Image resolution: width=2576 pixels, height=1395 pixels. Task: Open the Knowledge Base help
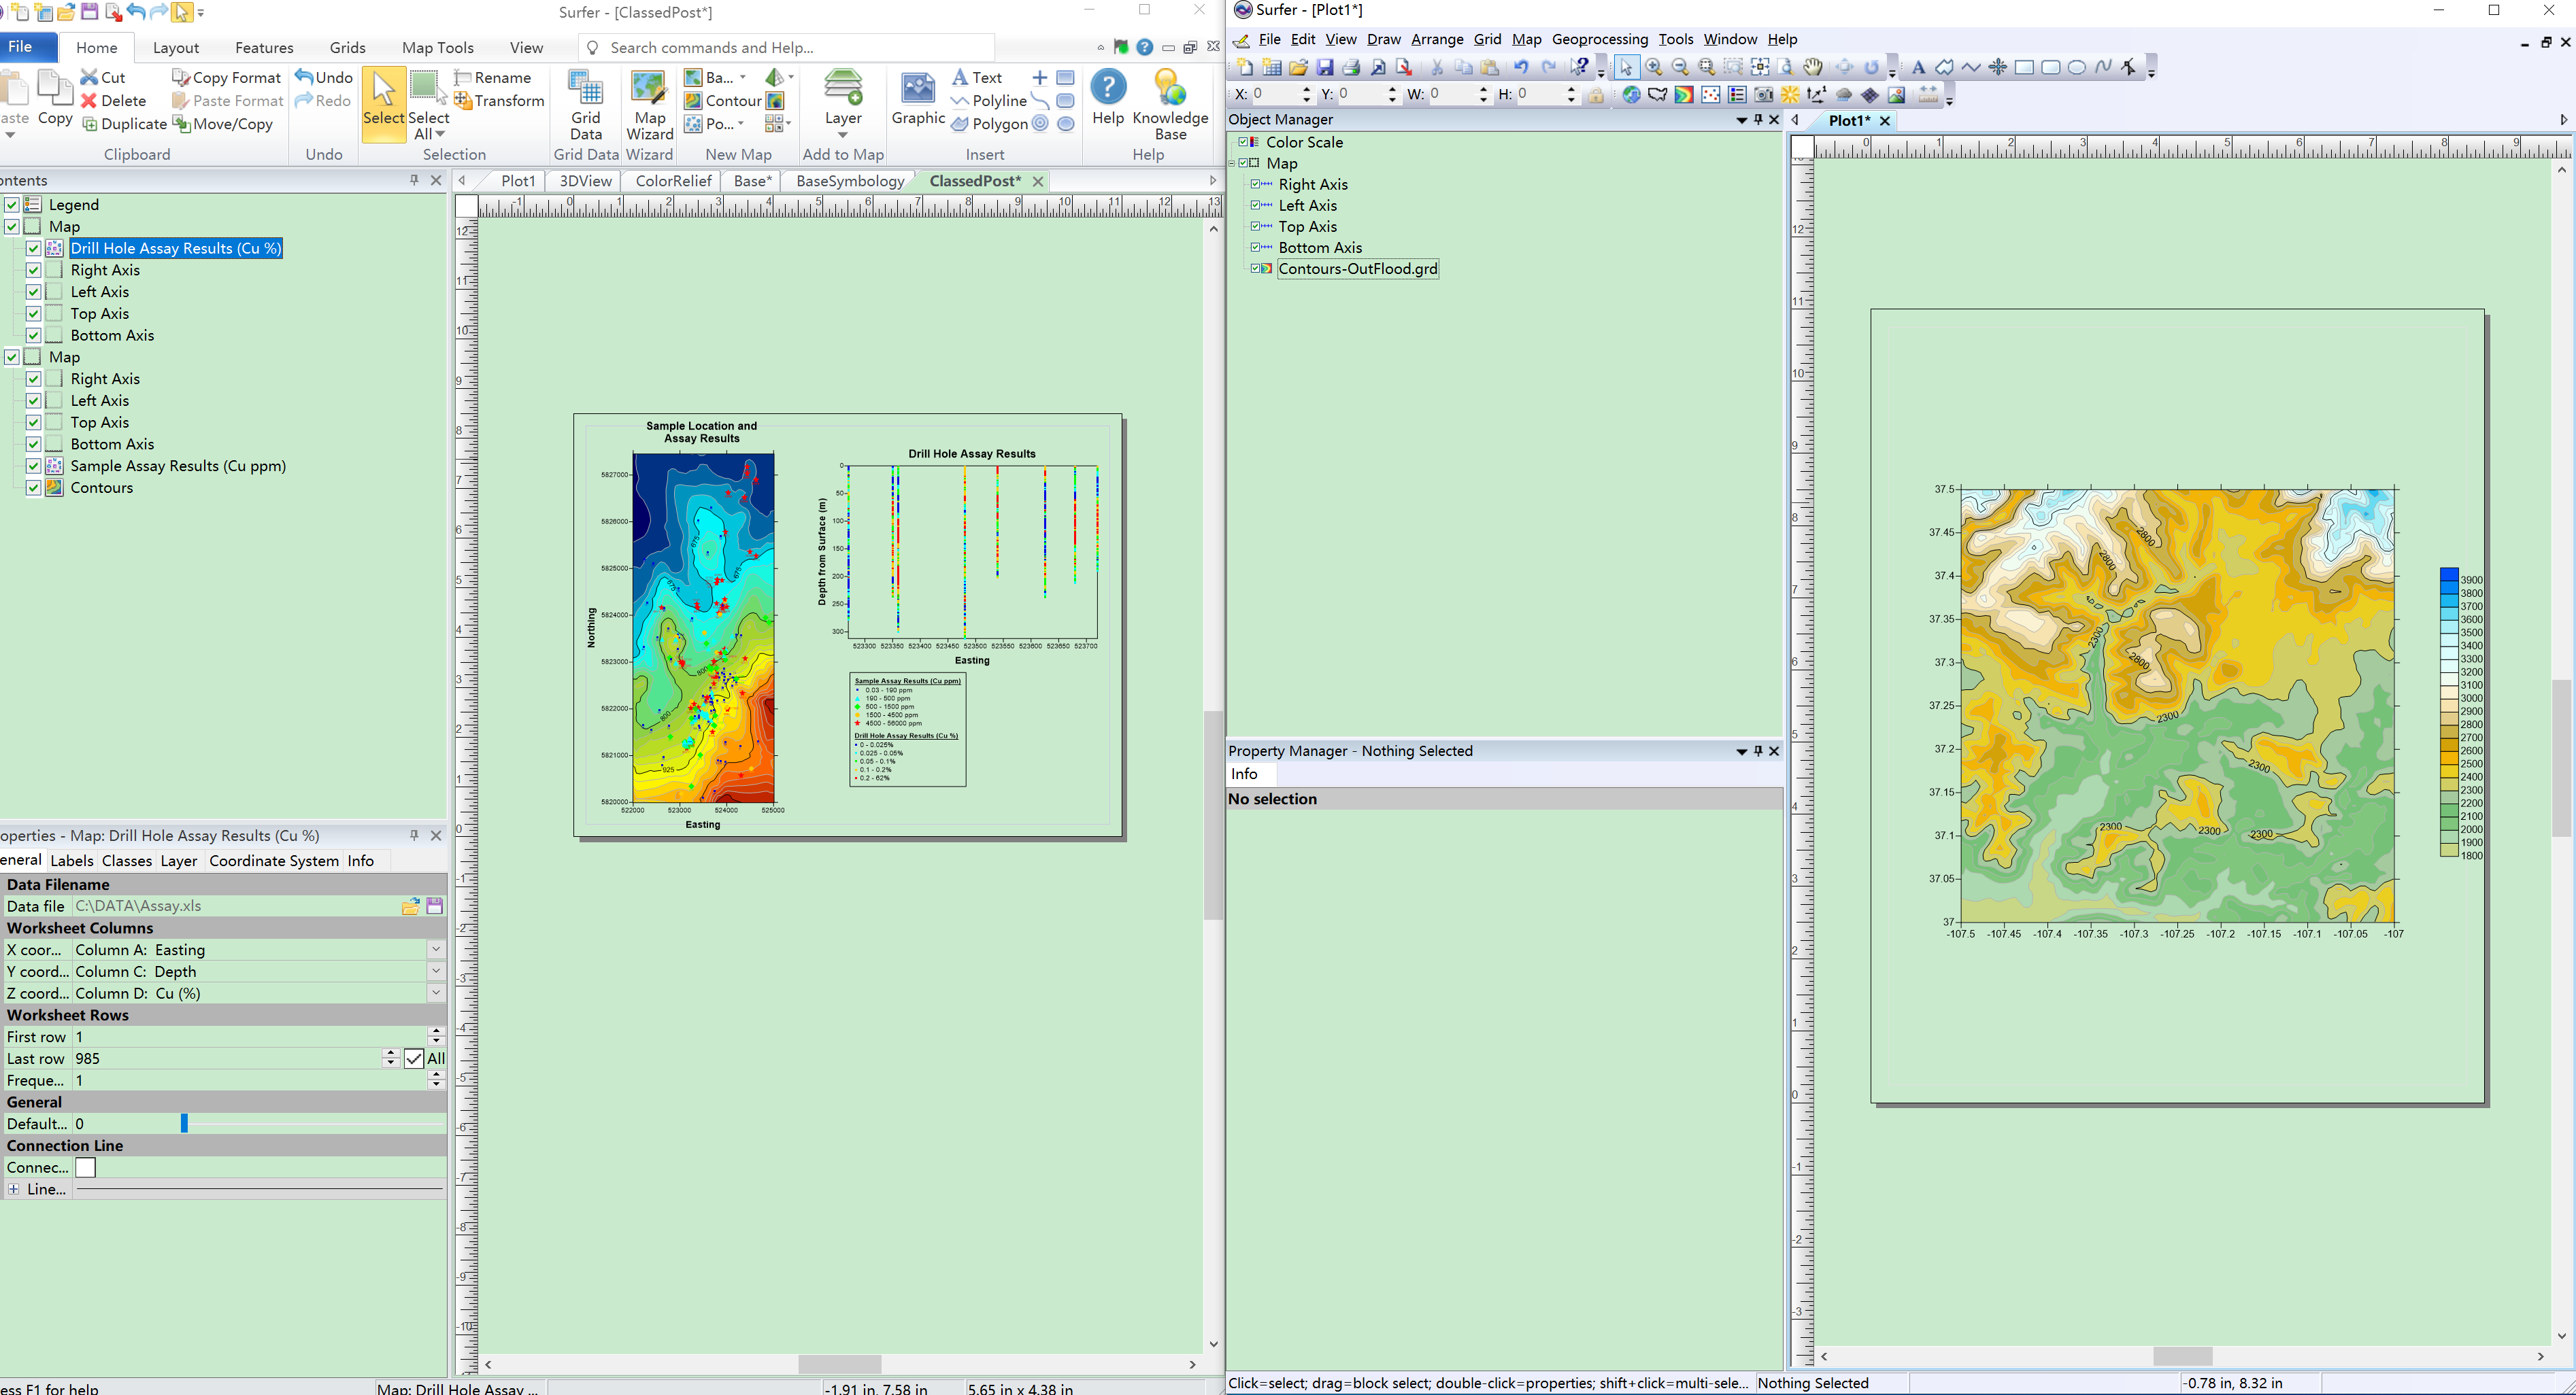point(1170,104)
